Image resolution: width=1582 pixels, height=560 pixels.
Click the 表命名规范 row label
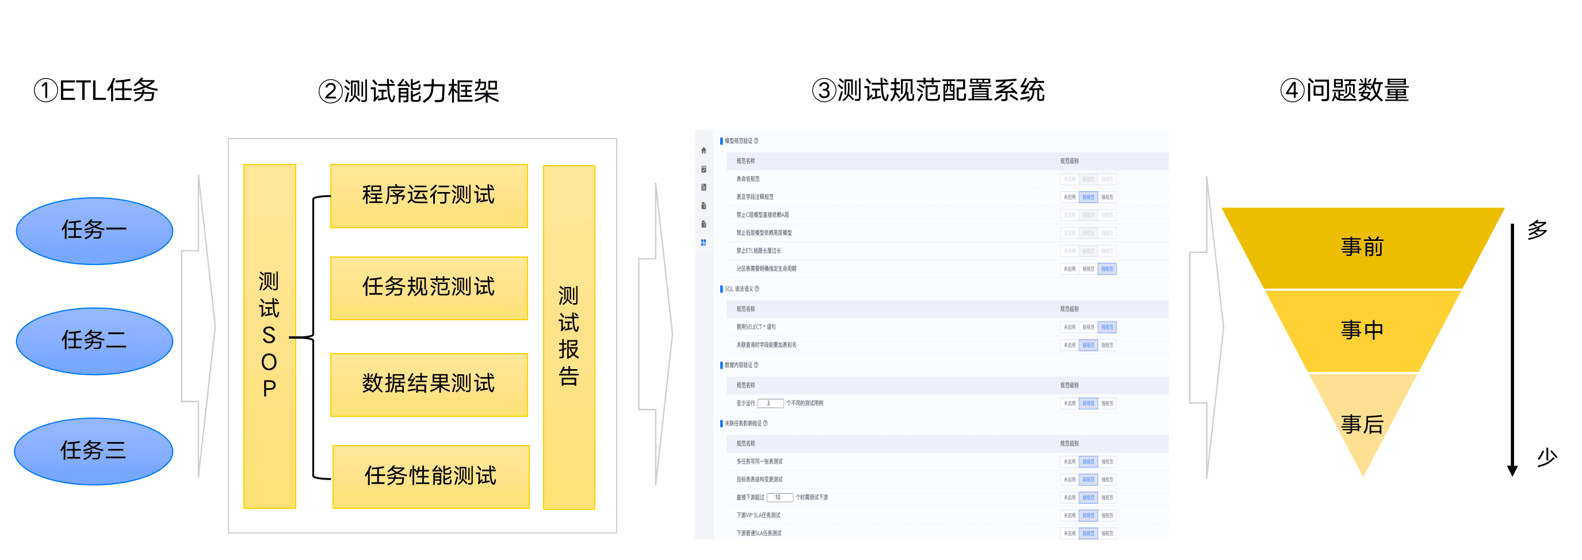click(x=748, y=179)
